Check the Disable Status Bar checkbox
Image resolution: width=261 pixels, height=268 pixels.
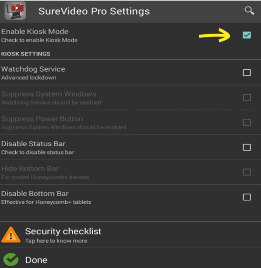(247, 147)
